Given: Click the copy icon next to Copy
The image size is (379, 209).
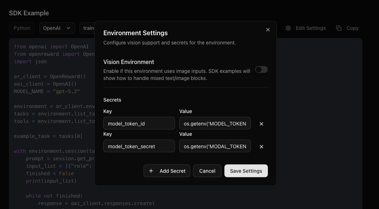Looking at the screenshot, I should 338,28.
